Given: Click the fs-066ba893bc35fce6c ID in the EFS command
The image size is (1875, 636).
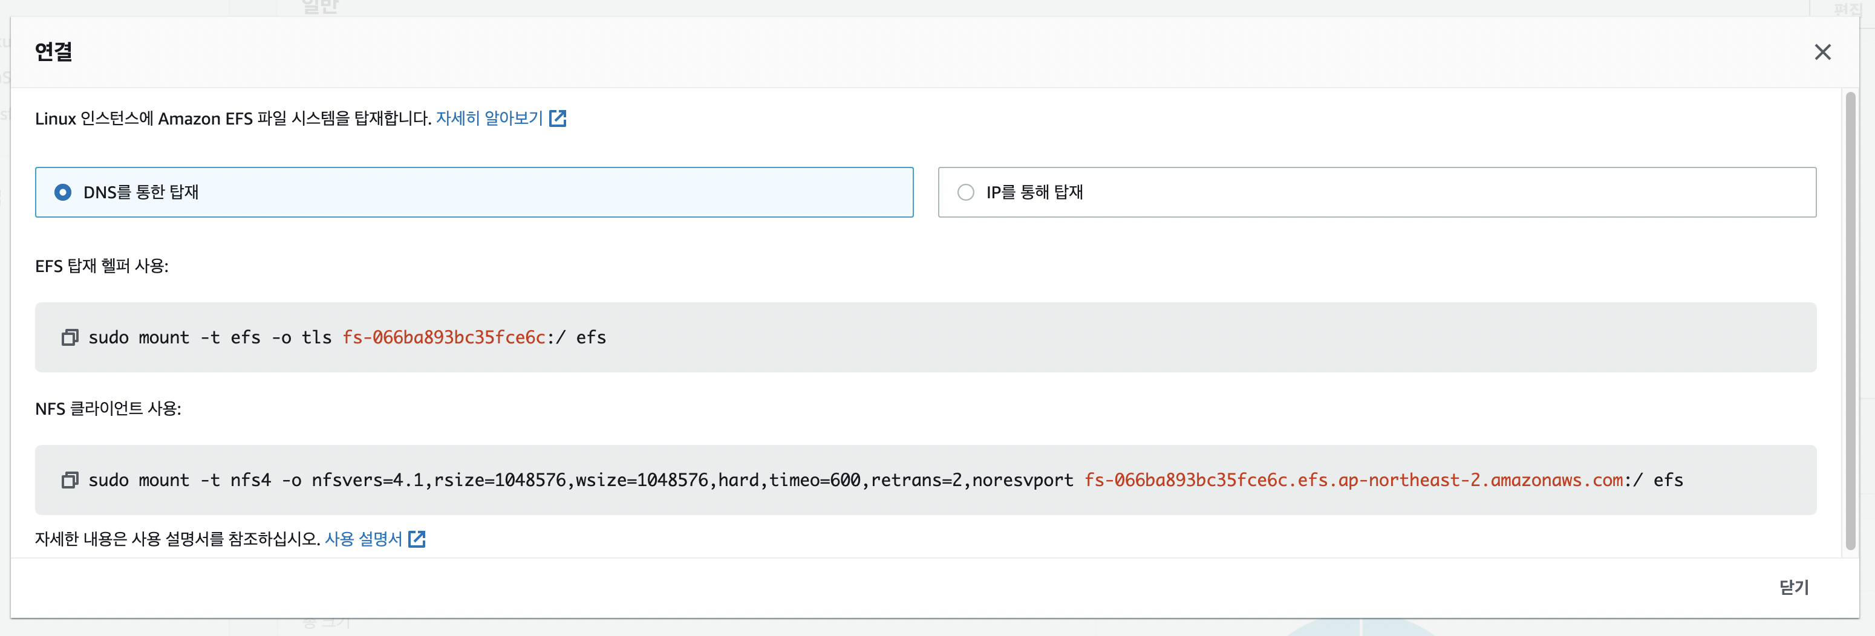Looking at the screenshot, I should (444, 337).
